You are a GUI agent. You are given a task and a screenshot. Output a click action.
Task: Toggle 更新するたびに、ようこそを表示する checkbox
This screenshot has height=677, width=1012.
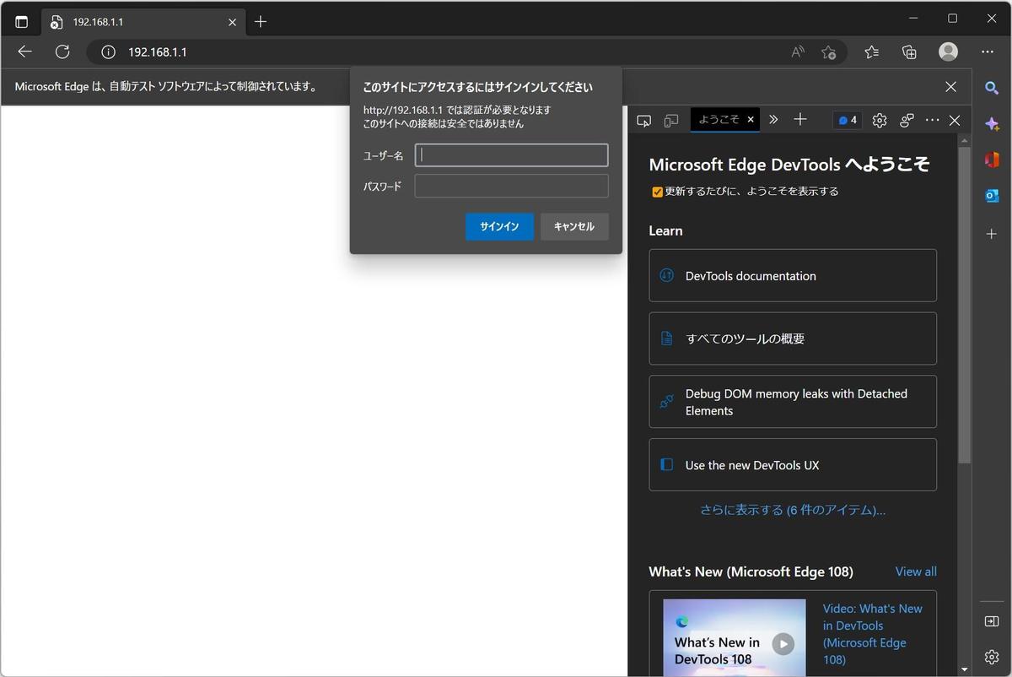coord(658,192)
